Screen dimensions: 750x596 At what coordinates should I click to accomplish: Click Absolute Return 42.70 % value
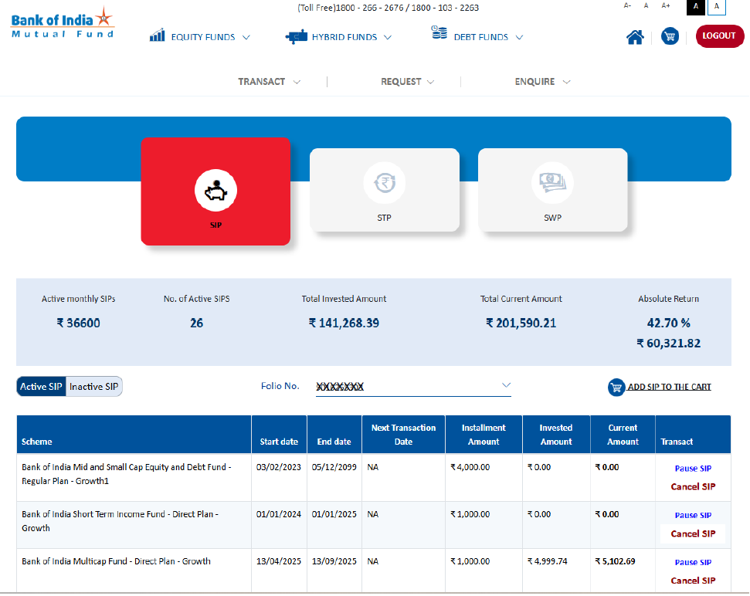(669, 323)
